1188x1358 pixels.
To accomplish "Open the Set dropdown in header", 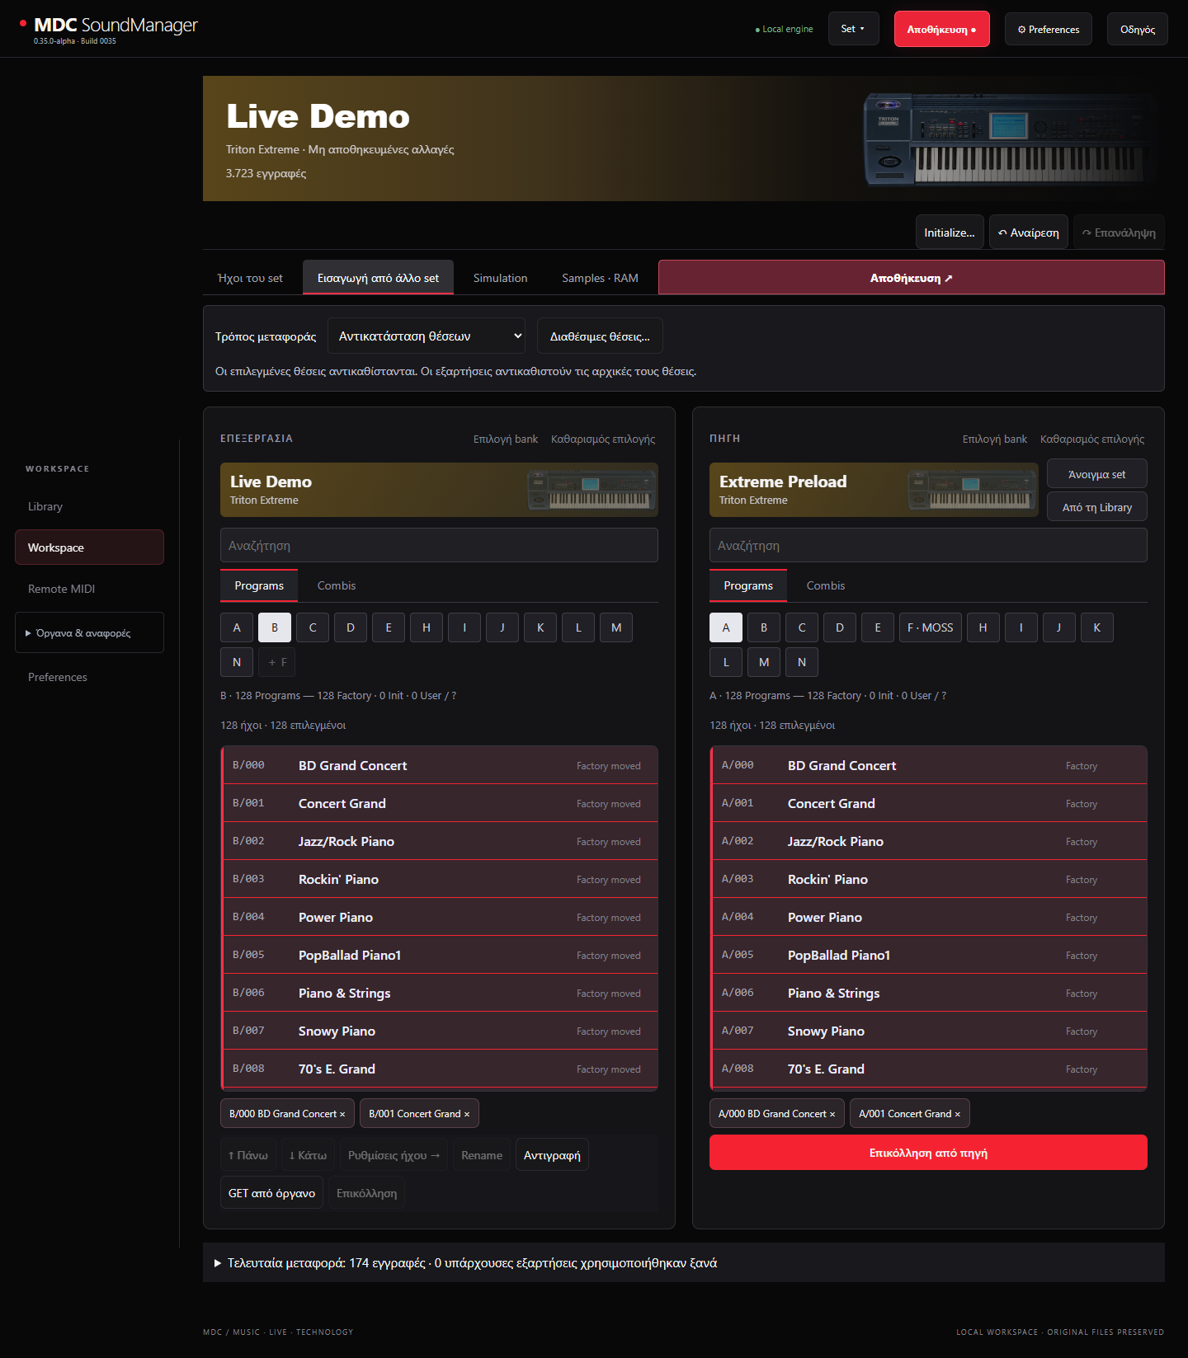I will coord(853,29).
